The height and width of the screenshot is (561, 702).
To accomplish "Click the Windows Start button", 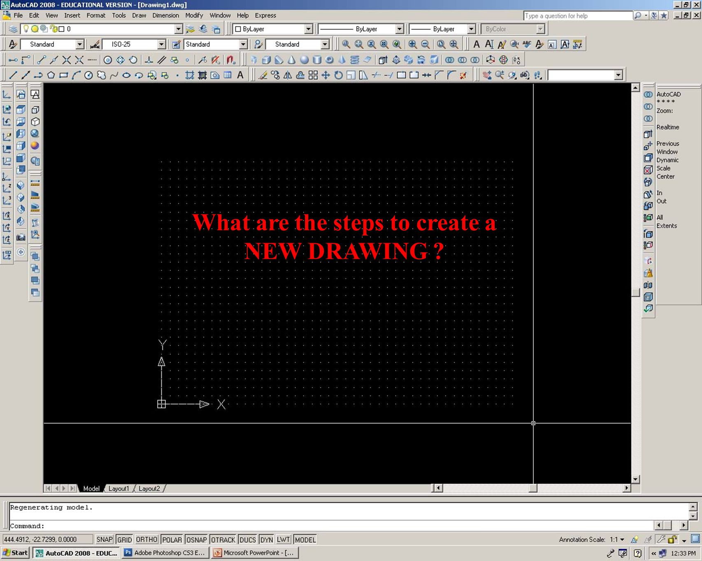I will 15,553.
